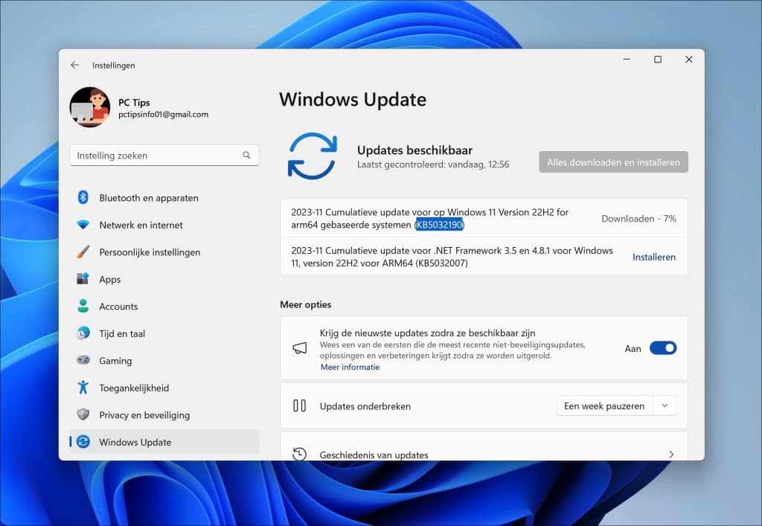Click the KB5032007 .NET update description
The image size is (762, 526).
(452, 257)
